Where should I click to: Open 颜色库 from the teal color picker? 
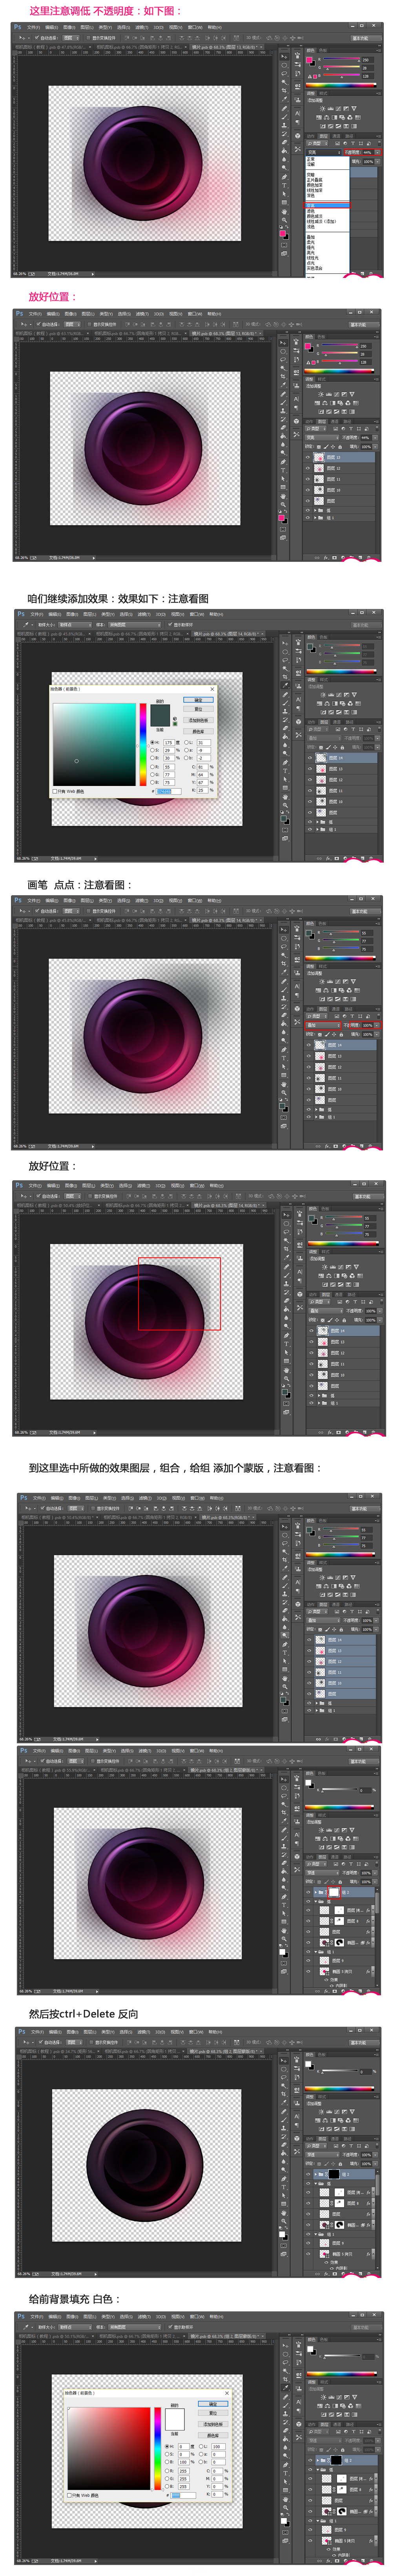(x=199, y=731)
